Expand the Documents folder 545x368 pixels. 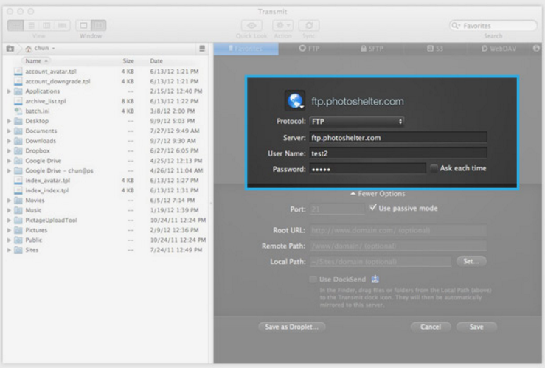(x=8, y=131)
